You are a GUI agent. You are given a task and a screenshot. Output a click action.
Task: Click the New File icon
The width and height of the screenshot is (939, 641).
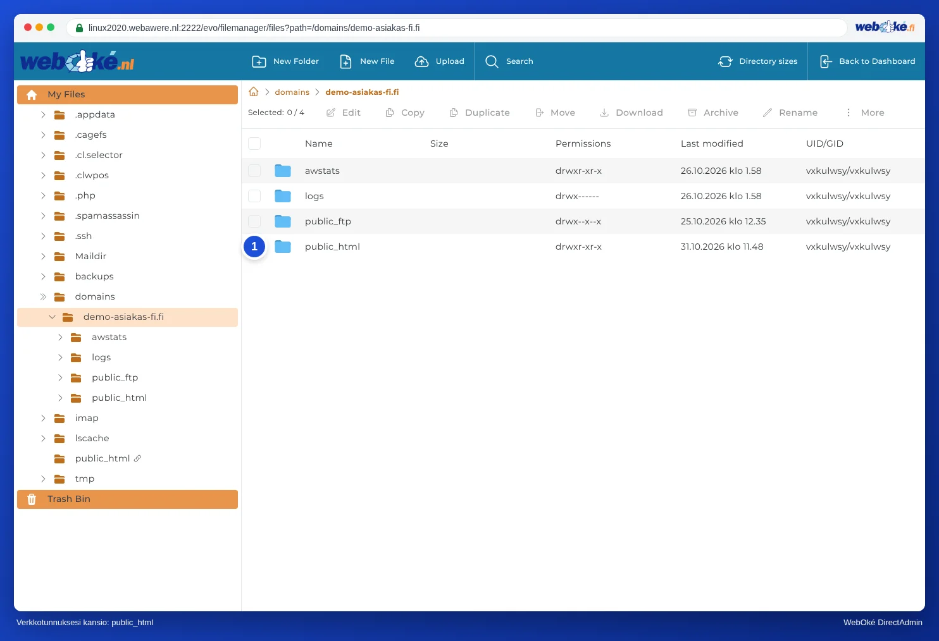345,61
